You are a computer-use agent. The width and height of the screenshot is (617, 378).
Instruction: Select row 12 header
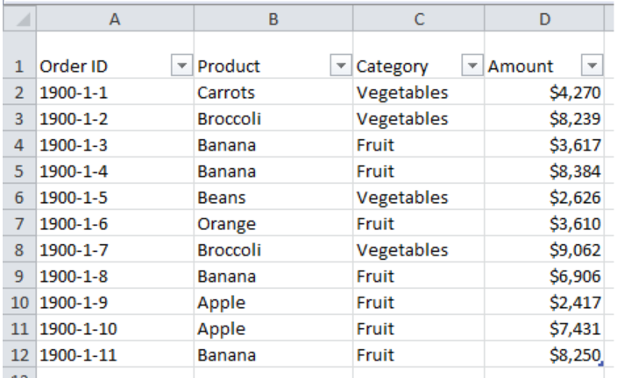pos(19,355)
